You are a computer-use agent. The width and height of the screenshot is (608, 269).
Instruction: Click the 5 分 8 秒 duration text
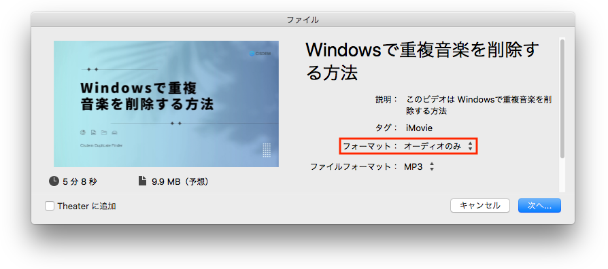80,181
